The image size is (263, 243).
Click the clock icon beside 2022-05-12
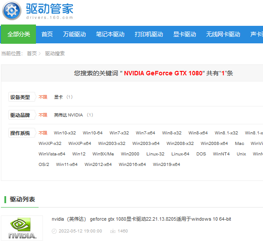[x=54, y=231]
